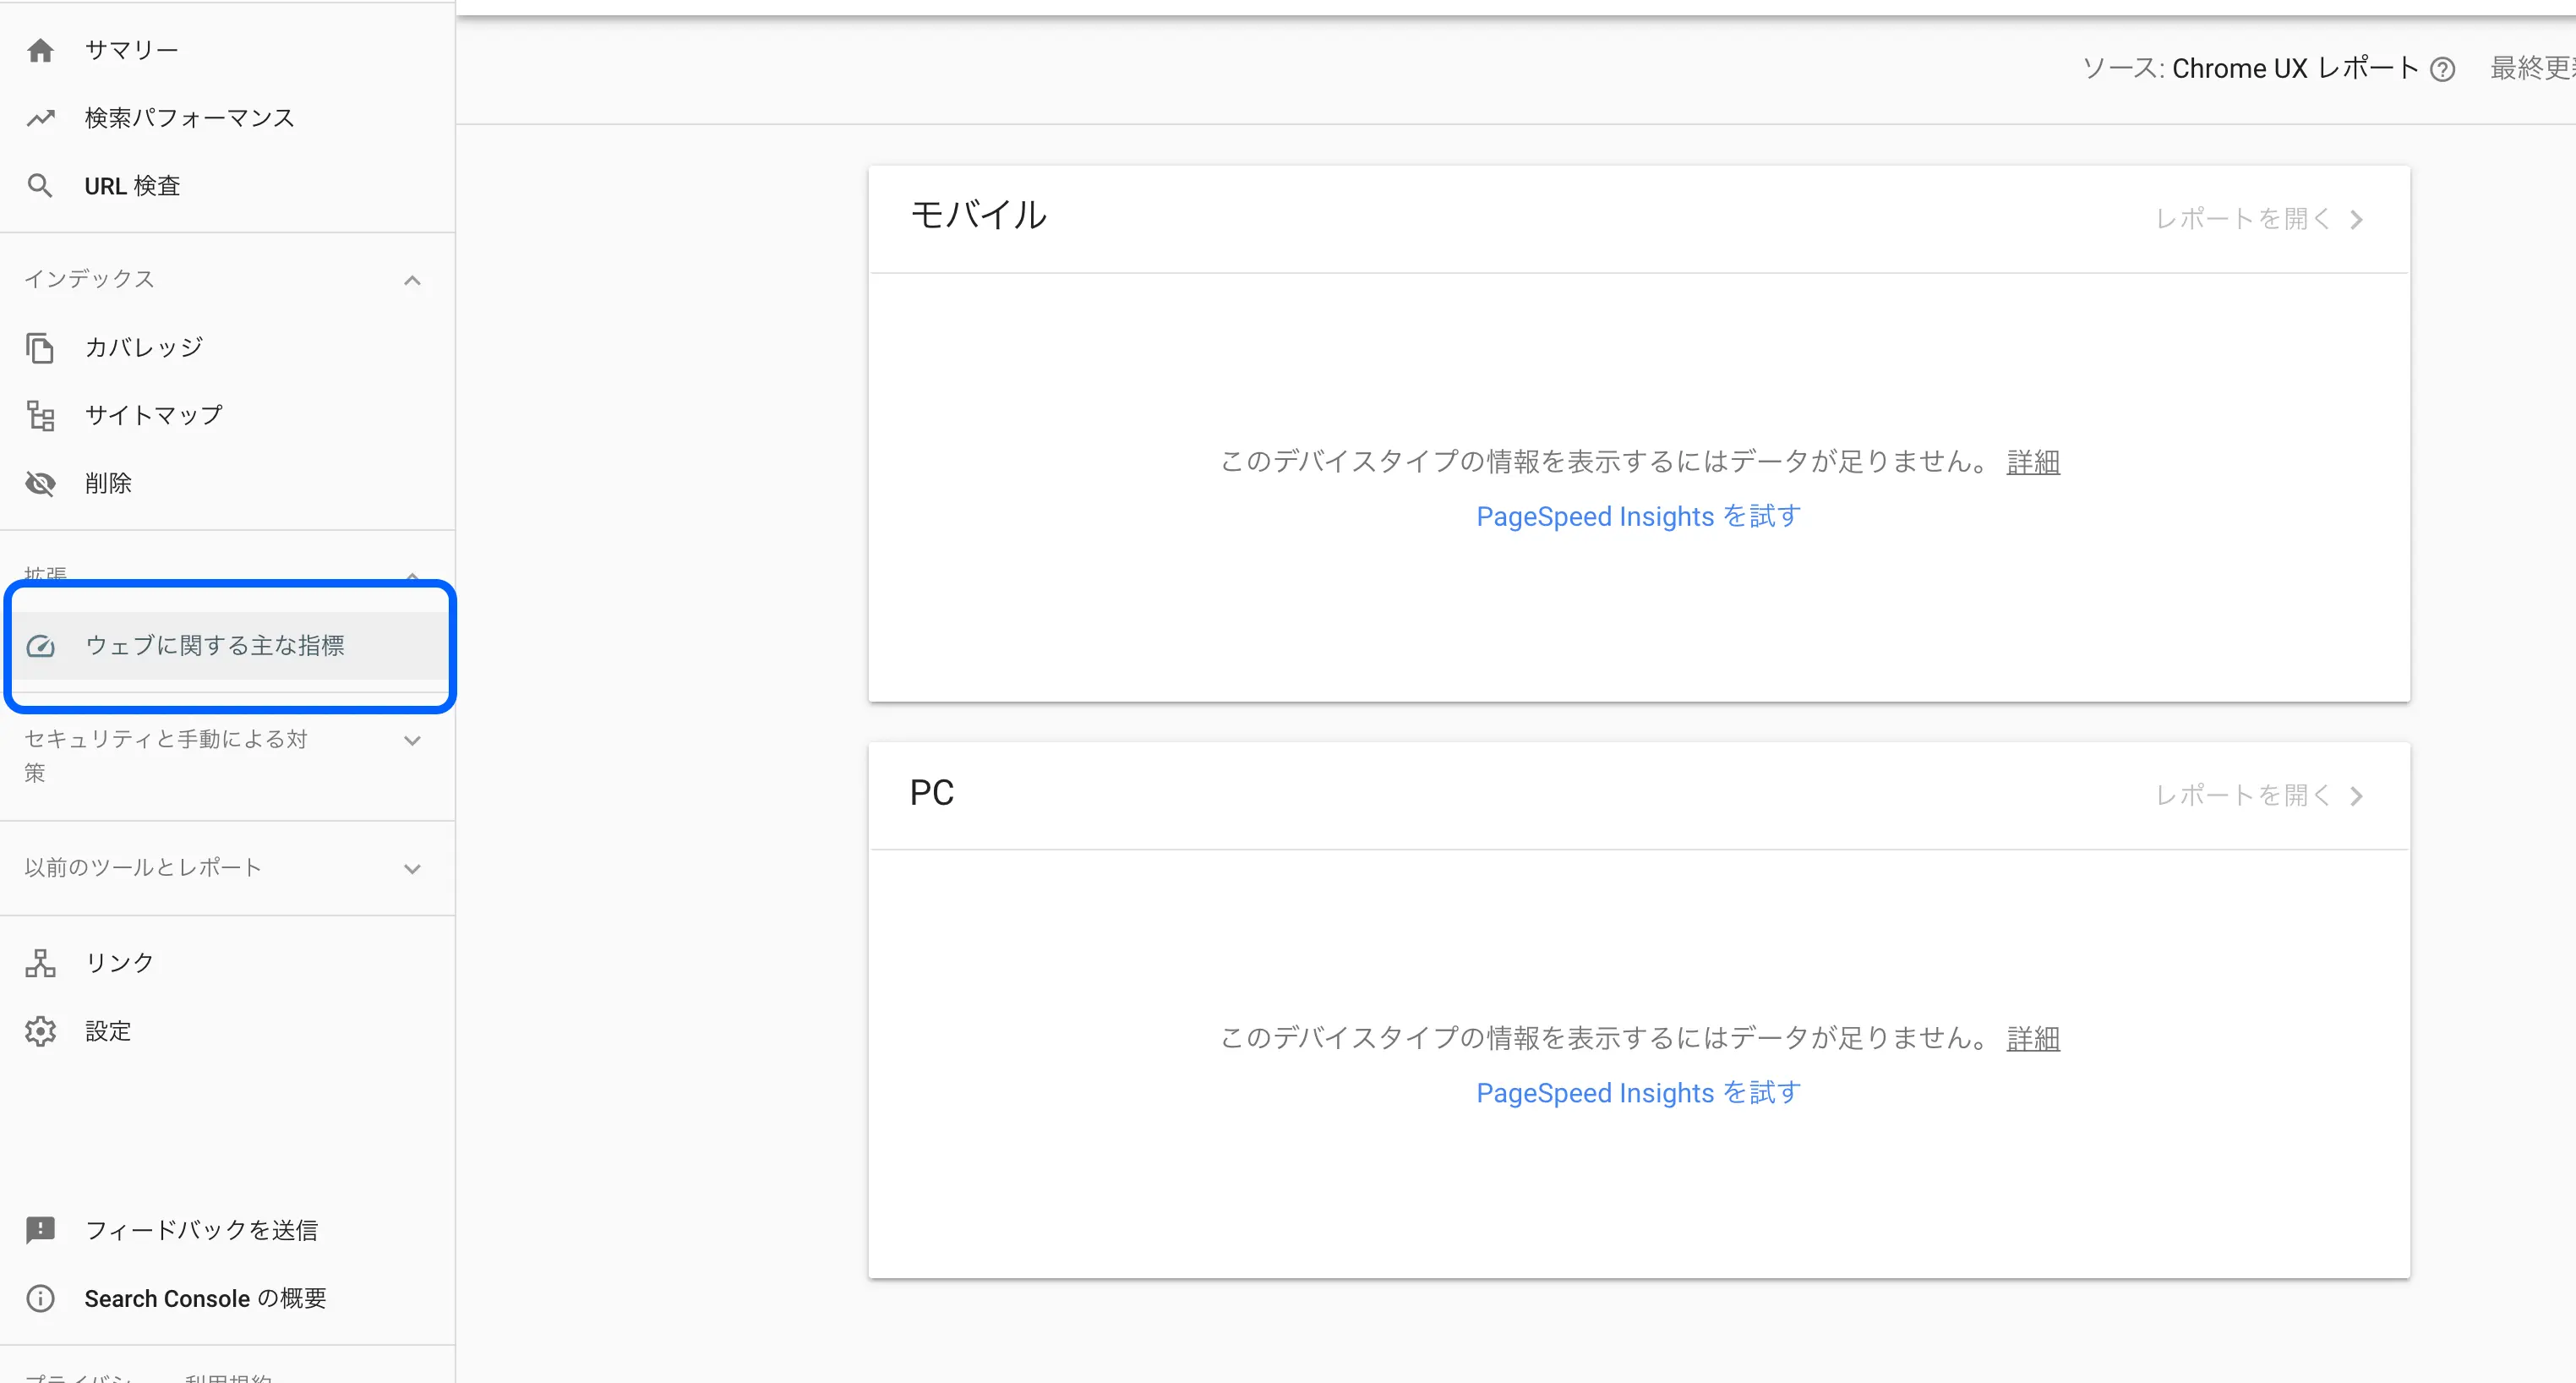Click the インデックス section label
The height and width of the screenshot is (1383, 2576).
tap(89, 279)
